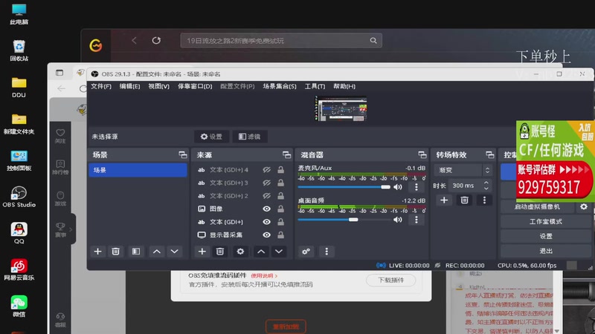Open 设置 in Controls dock
Screen dimensions: 595x334
[546, 236]
